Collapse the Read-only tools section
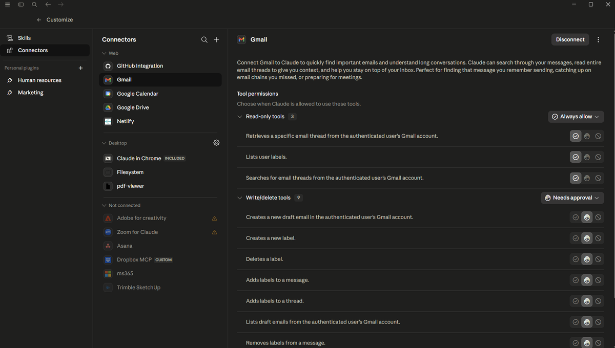This screenshot has height=348, width=615. pyautogui.click(x=239, y=117)
